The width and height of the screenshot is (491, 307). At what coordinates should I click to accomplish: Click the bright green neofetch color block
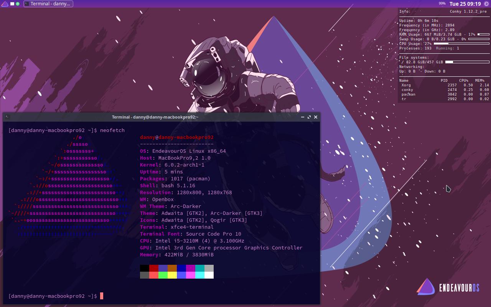[163, 275]
